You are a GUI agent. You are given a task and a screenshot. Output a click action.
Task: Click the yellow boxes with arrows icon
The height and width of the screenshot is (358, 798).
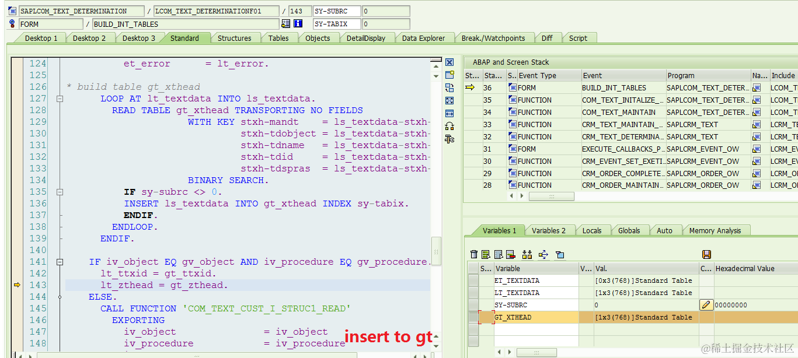click(x=527, y=254)
